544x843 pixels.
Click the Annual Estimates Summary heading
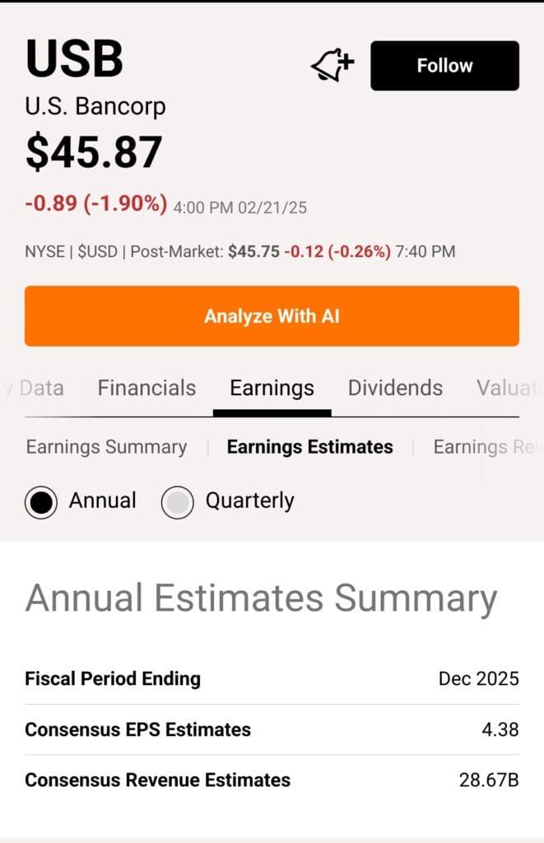pos(260,599)
